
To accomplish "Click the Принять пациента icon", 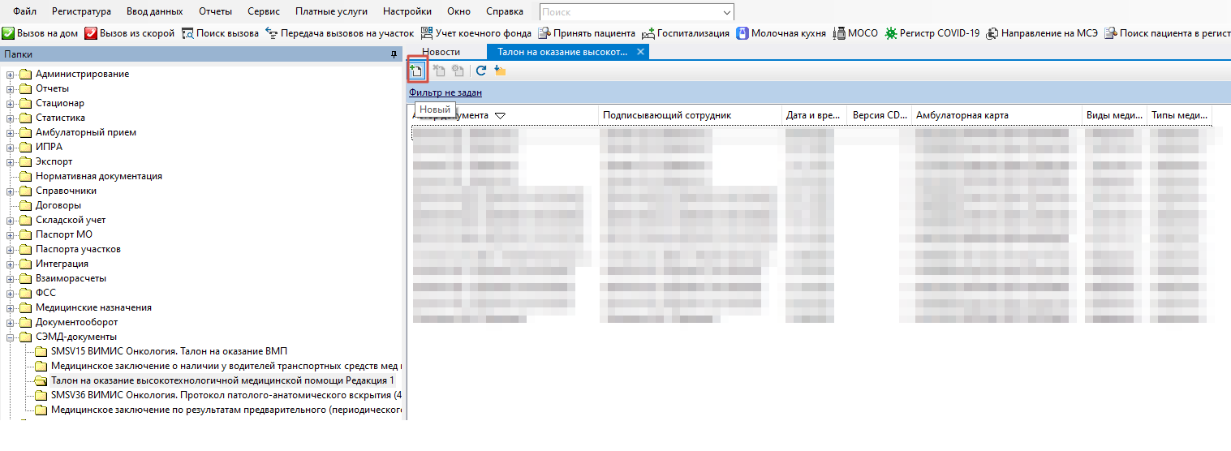I will [544, 33].
